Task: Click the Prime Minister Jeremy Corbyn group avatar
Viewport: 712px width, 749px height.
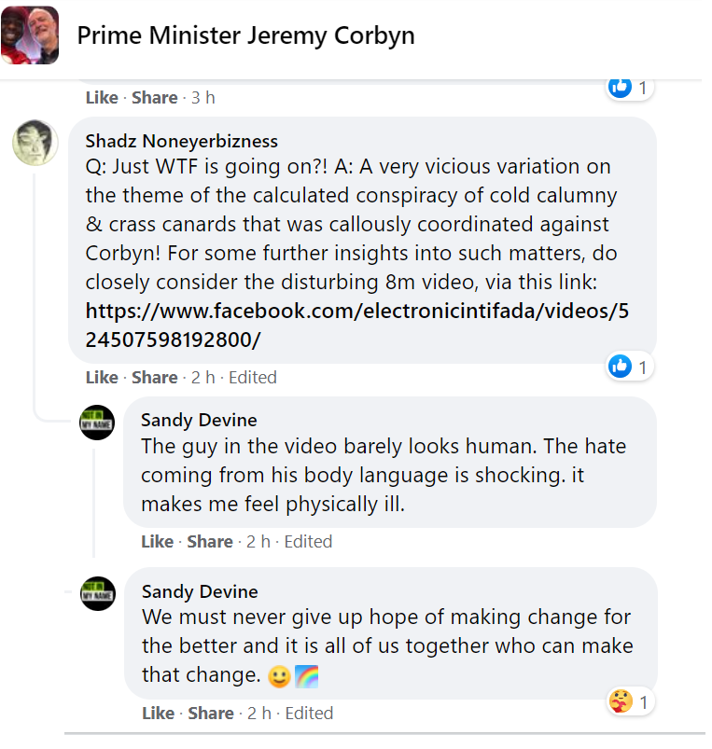Action: point(31,35)
